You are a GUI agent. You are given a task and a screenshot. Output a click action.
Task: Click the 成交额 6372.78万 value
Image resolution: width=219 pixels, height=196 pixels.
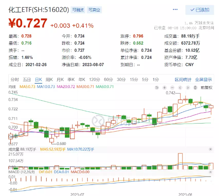tap(190, 43)
